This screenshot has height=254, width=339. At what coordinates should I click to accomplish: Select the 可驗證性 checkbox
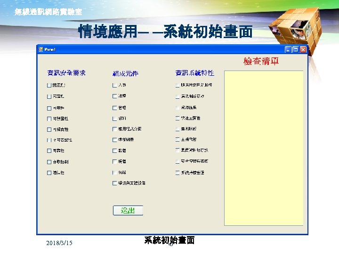[49, 119]
